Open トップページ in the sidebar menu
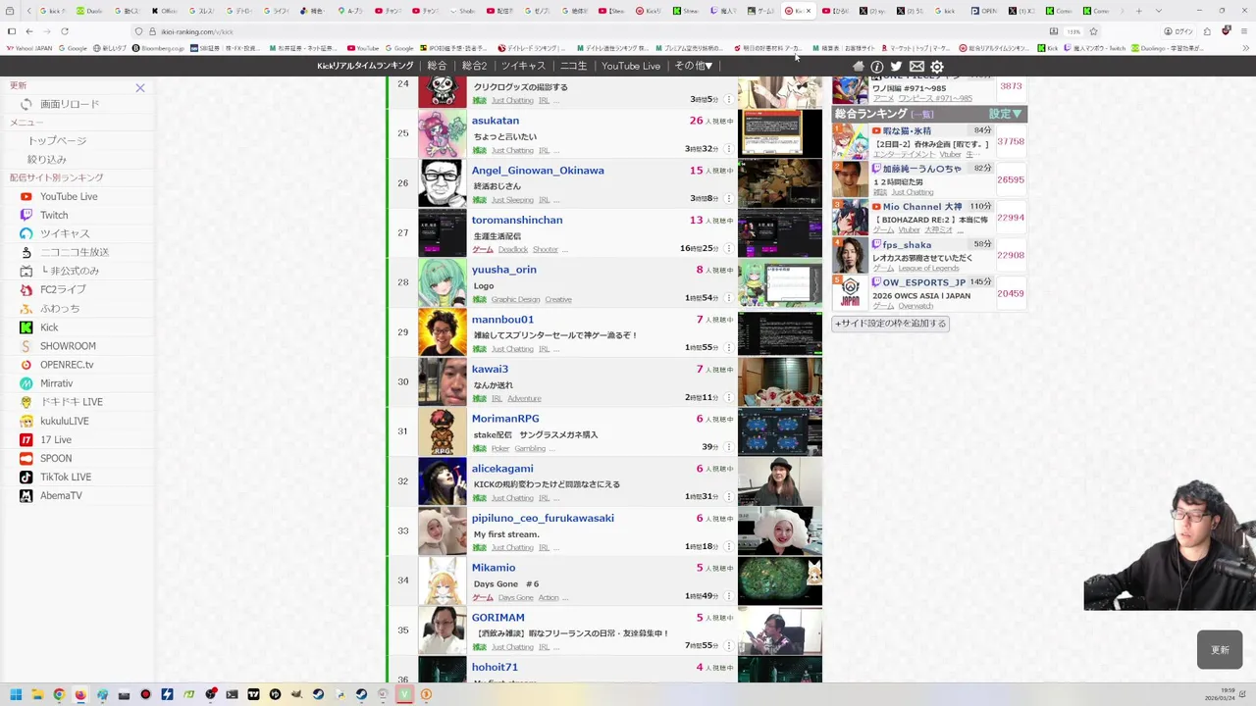1256x706 pixels. tap(57, 140)
